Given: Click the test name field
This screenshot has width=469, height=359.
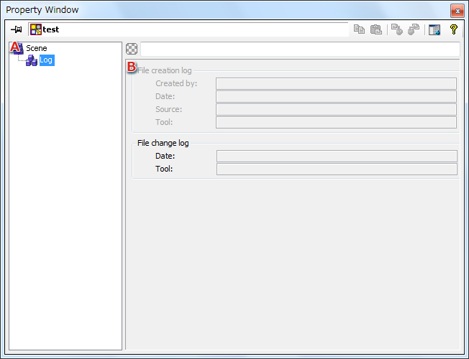Looking at the screenshot, I should point(194,29).
